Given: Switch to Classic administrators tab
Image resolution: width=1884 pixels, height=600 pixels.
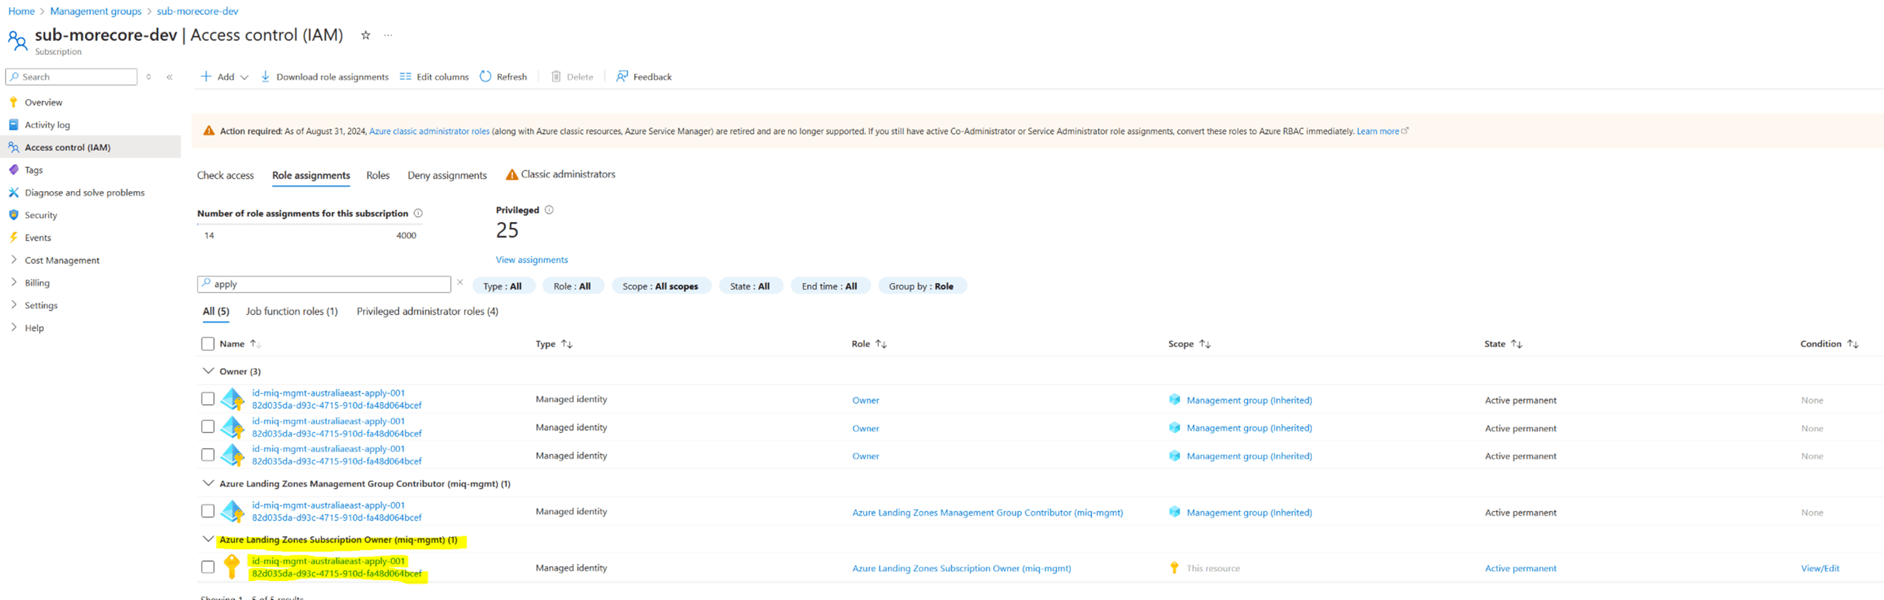Looking at the screenshot, I should point(561,175).
